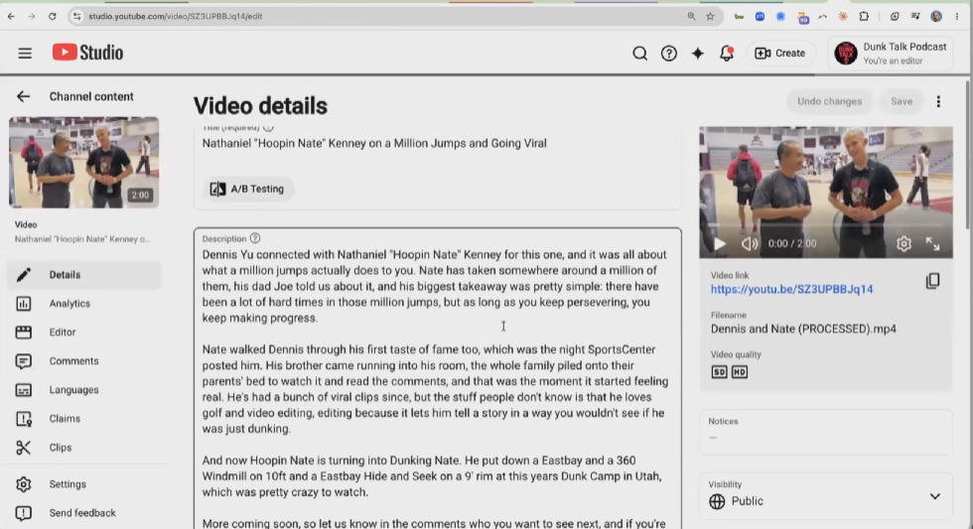Copy the video link with the copy icon
The image size is (973, 529).
(x=932, y=281)
